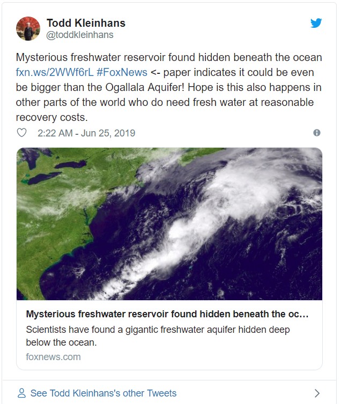The height and width of the screenshot is (404, 341).
Task: Click the card description about gigantic aquifer
Action: click(158, 336)
